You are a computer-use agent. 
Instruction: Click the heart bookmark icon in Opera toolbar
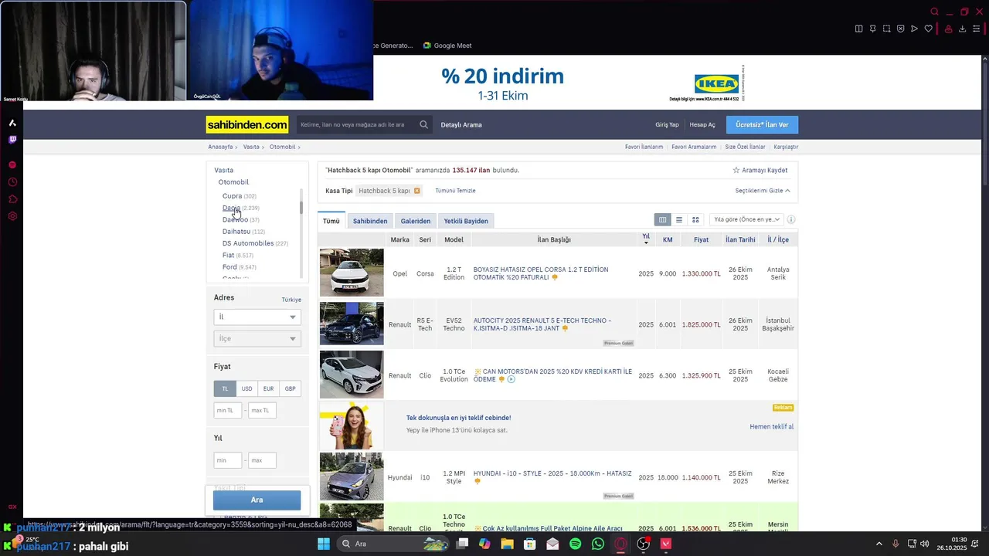point(928,29)
